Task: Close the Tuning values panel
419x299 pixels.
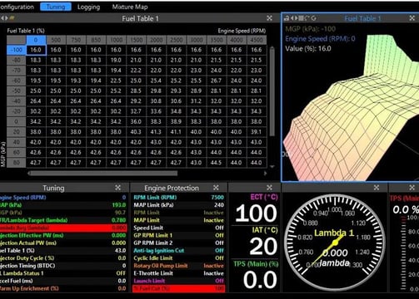Action: [x=117, y=188]
